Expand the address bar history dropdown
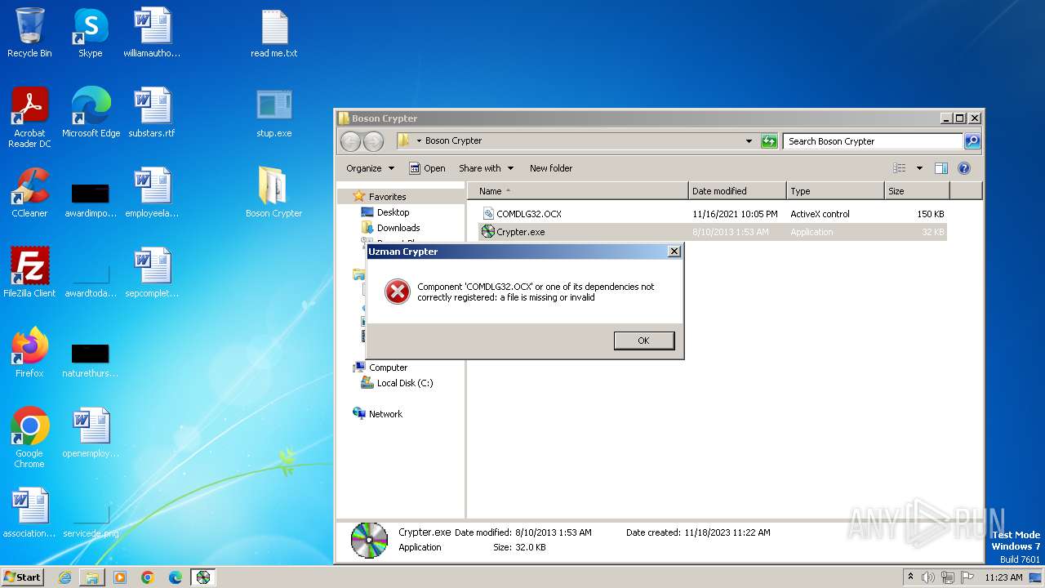1045x588 pixels. (x=749, y=141)
